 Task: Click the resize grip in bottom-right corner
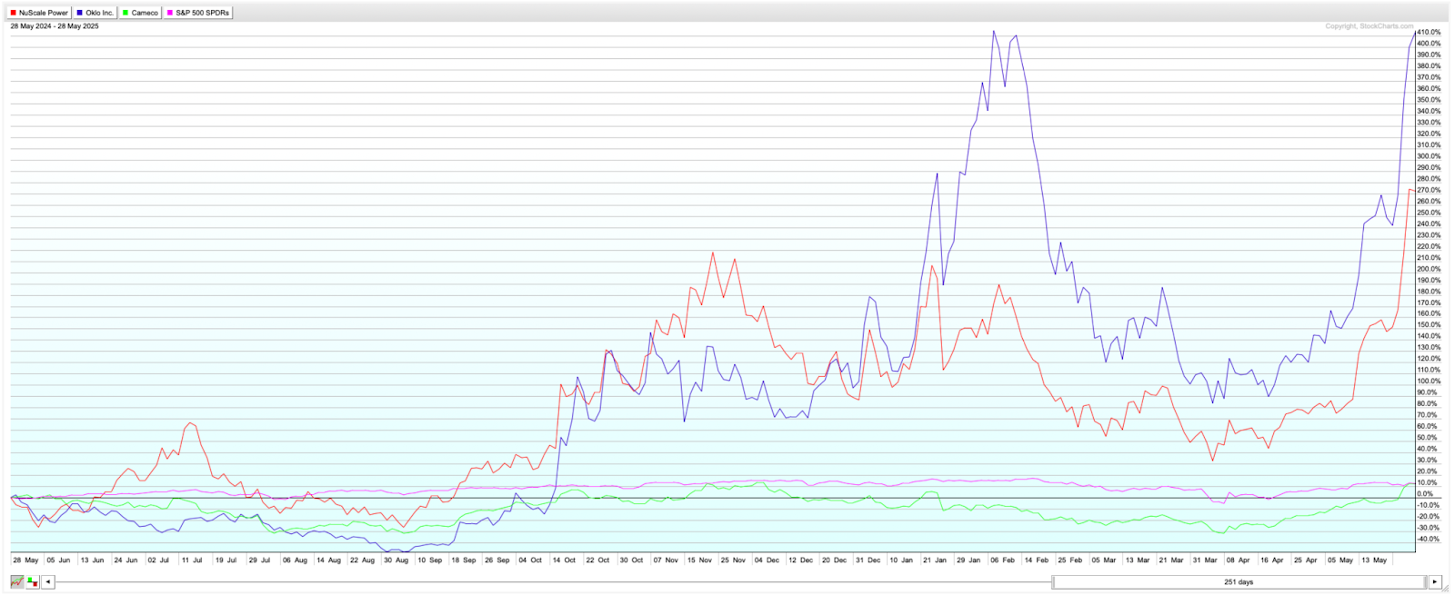1446,589
